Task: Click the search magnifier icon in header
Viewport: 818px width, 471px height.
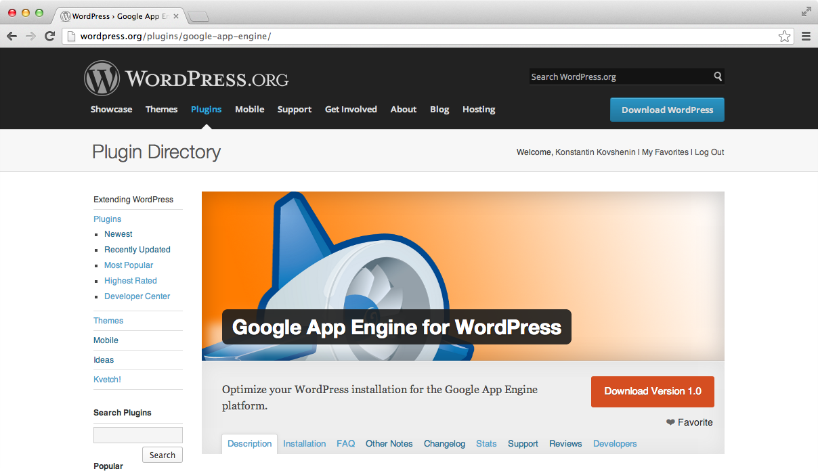Action: (x=718, y=76)
